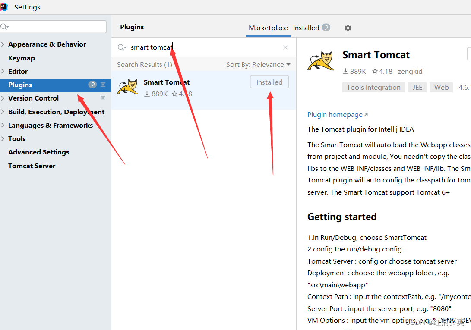
Task: Click the plugin search magnifier icon
Action: click(x=122, y=47)
